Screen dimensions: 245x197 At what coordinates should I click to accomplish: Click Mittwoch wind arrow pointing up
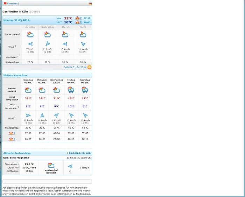pos(42,115)
